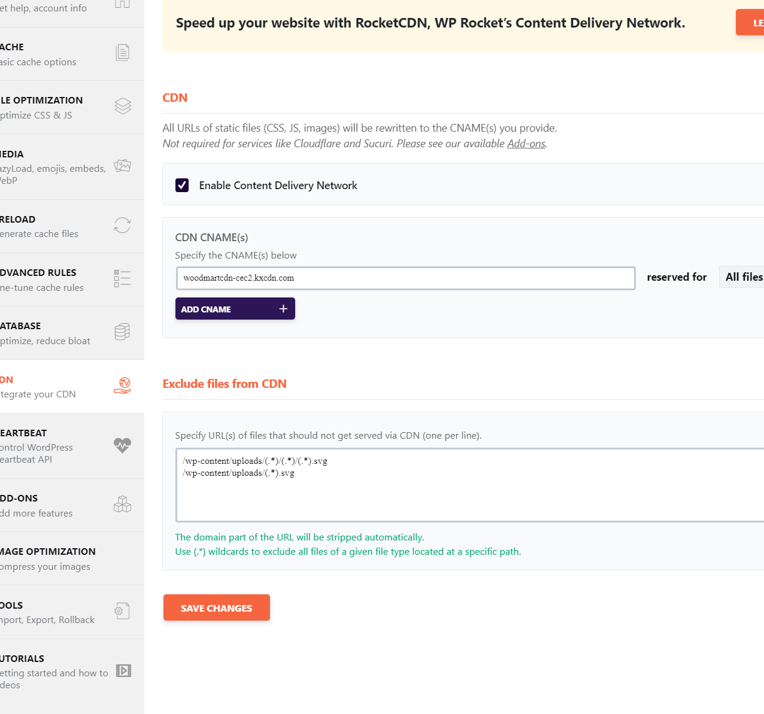Click the Cache document icon in sidebar
Viewport: 764px width, 714px height.
tap(122, 53)
